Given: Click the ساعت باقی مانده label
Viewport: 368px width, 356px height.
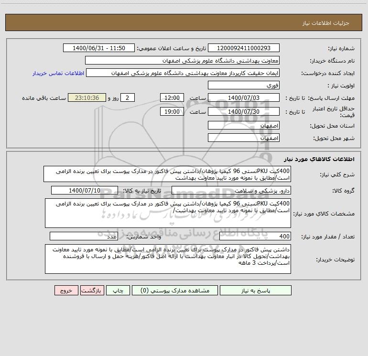Looking at the screenshot, I should [44, 98].
